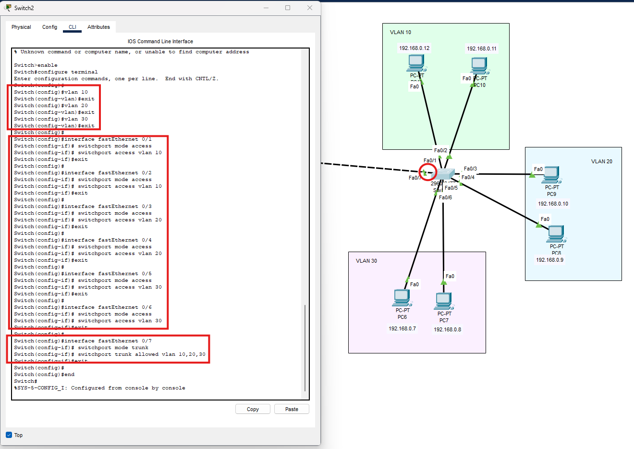Uncheck the Top checkbox

coord(9,435)
